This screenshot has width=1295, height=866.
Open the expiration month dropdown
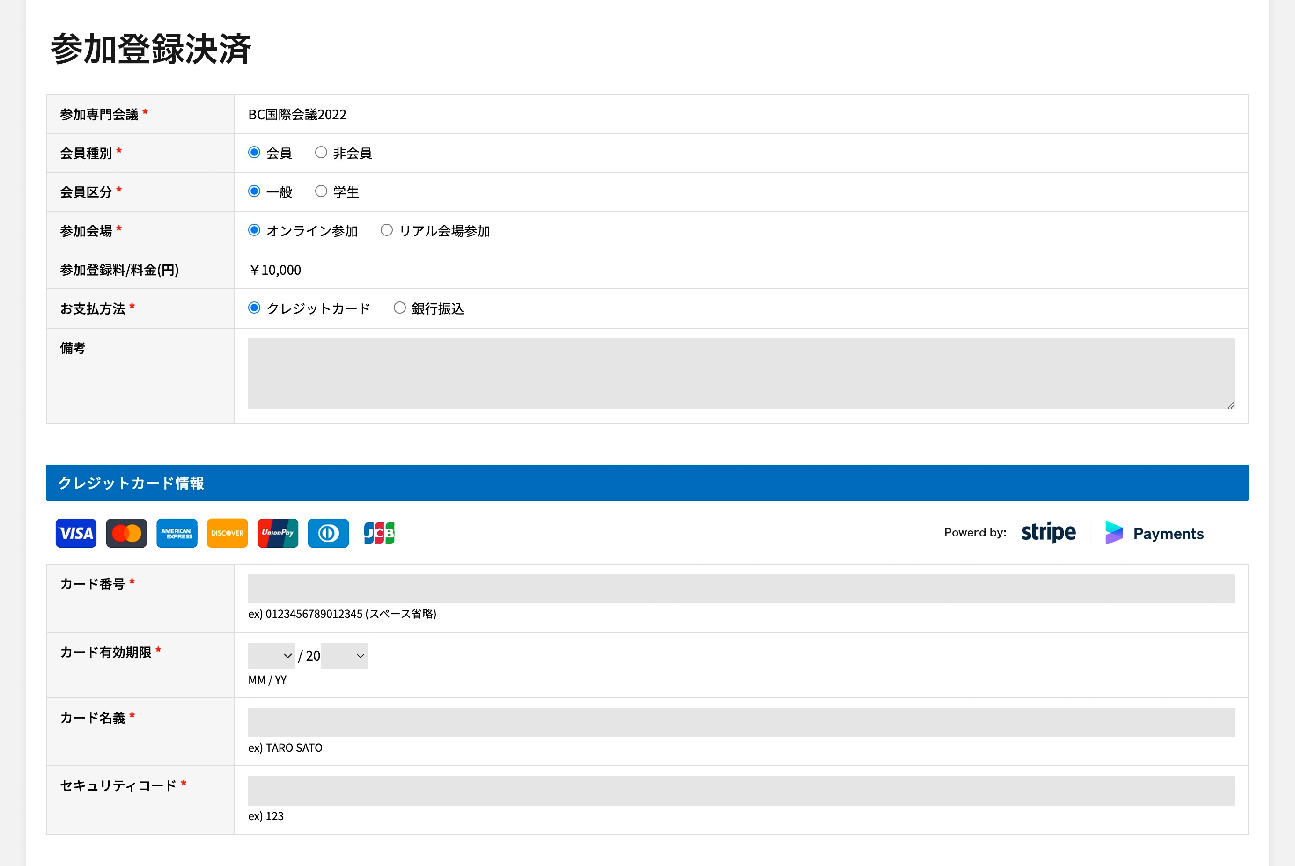coord(271,655)
